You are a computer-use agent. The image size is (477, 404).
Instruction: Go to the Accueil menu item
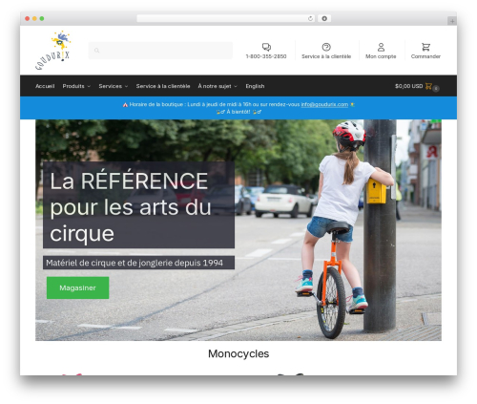pos(45,86)
